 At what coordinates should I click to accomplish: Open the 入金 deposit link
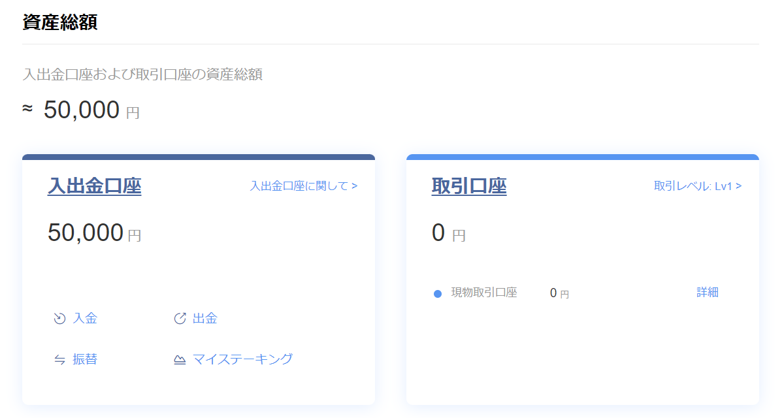(85, 319)
